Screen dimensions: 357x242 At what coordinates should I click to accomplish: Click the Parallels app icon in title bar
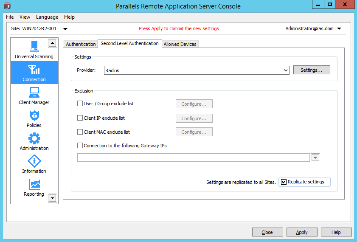(7, 6)
